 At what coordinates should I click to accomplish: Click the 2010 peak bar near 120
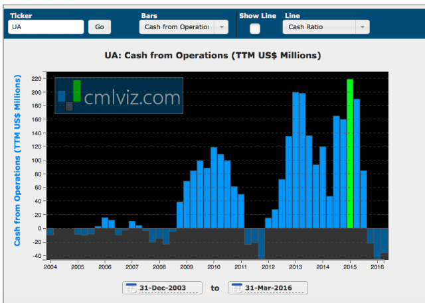pyautogui.click(x=214, y=188)
